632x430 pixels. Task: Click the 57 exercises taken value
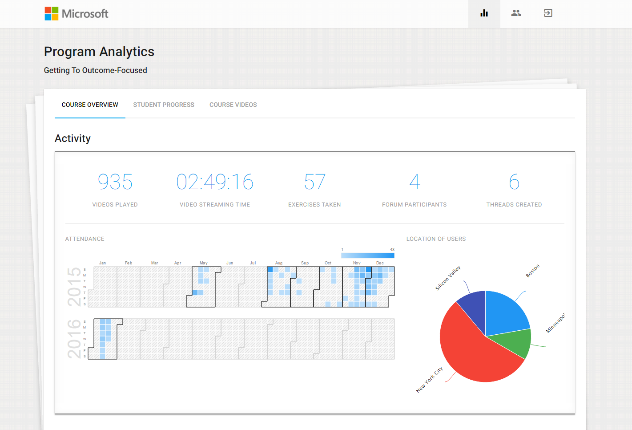tap(314, 182)
